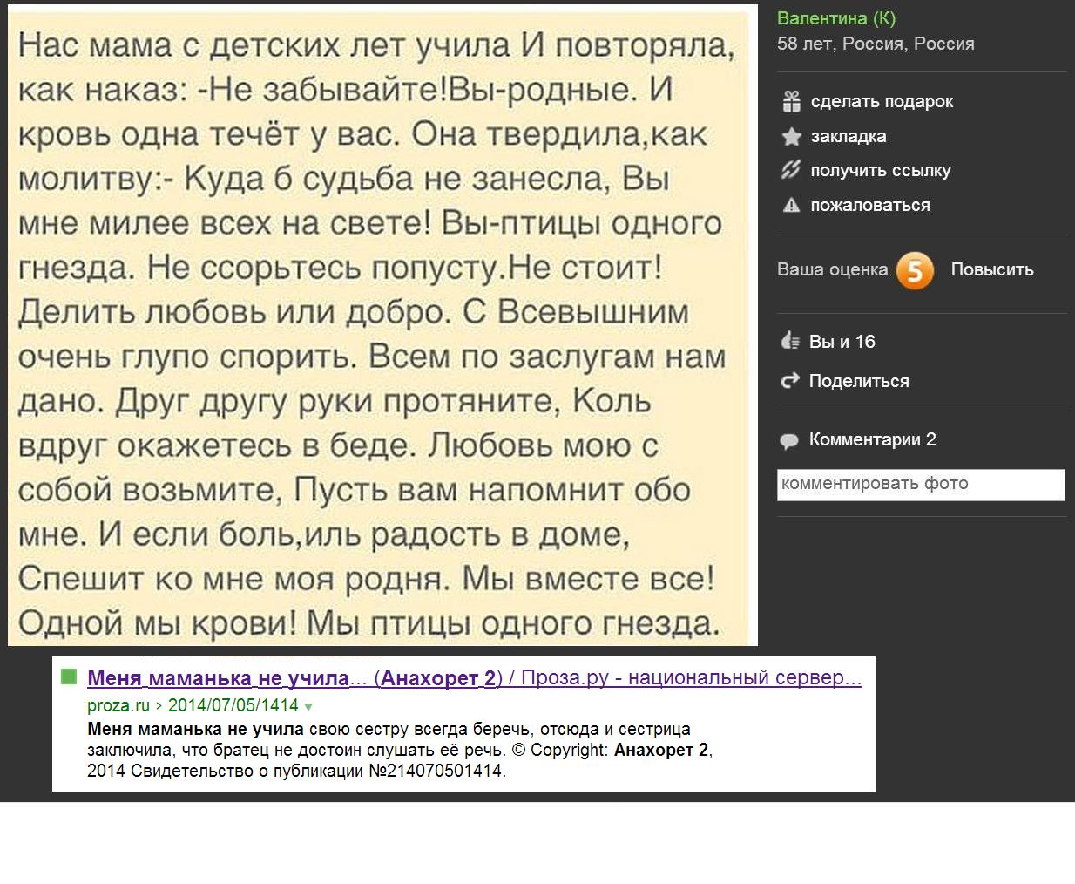
Task: Click the share arrow icon
Action: (x=790, y=381)
